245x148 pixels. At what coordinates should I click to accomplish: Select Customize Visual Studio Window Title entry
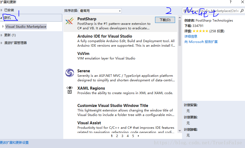click(120, 110)
